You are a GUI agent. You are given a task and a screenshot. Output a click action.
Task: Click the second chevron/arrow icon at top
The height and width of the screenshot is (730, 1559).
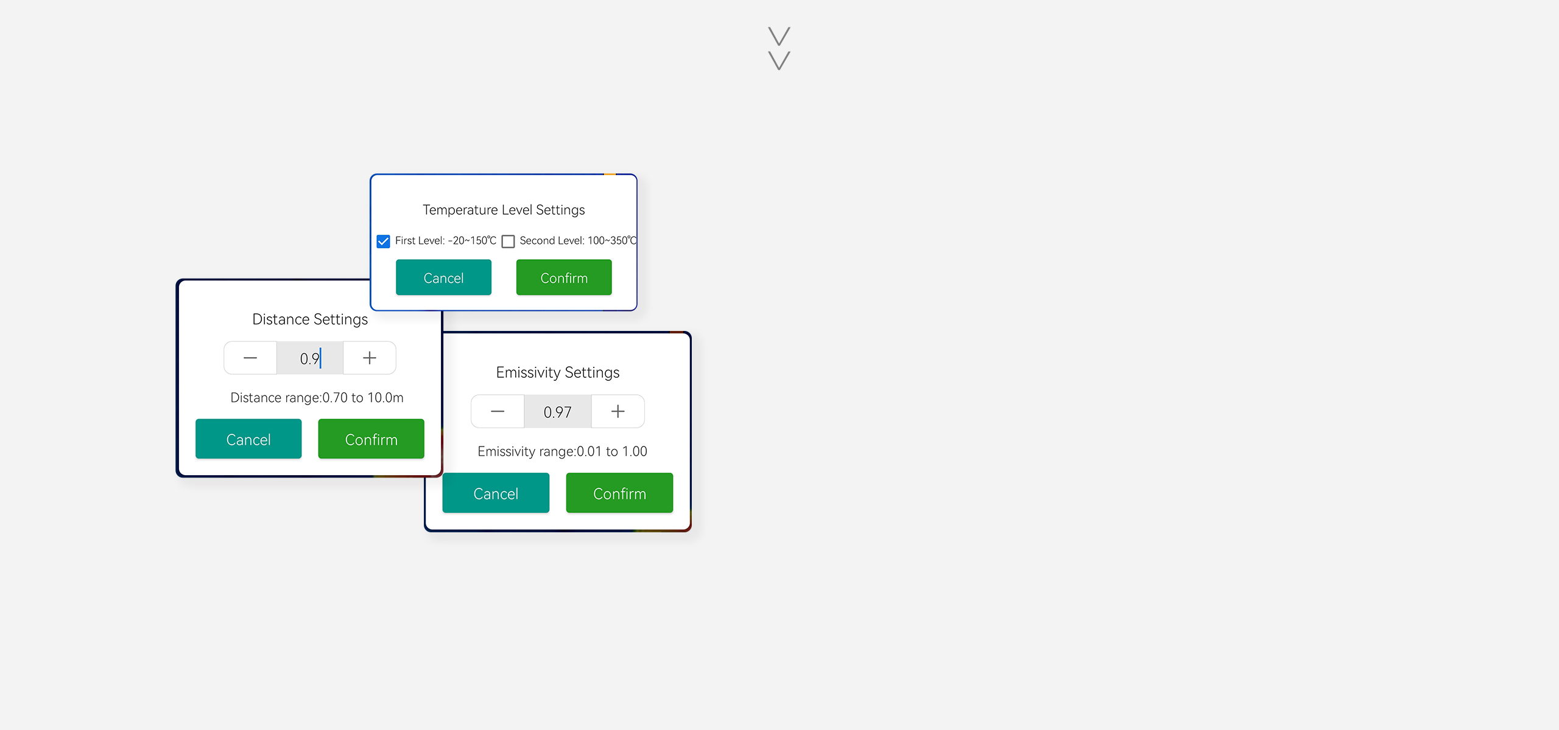point(779,63)
